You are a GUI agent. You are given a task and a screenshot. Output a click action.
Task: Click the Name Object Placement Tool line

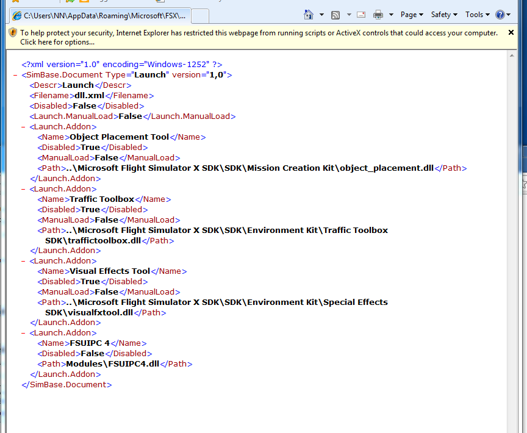121,137
